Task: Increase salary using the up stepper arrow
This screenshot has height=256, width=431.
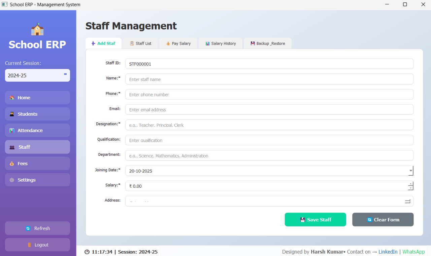Action: pos(410,184)
